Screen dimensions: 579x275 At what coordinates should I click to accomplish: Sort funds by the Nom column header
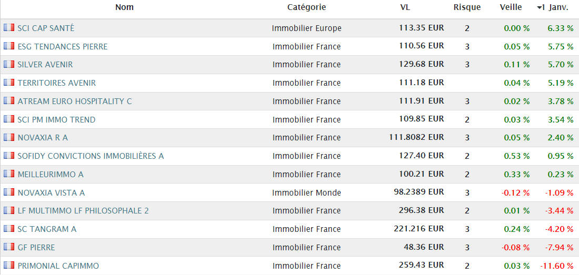pyautogui.click(x=124, y=7)
